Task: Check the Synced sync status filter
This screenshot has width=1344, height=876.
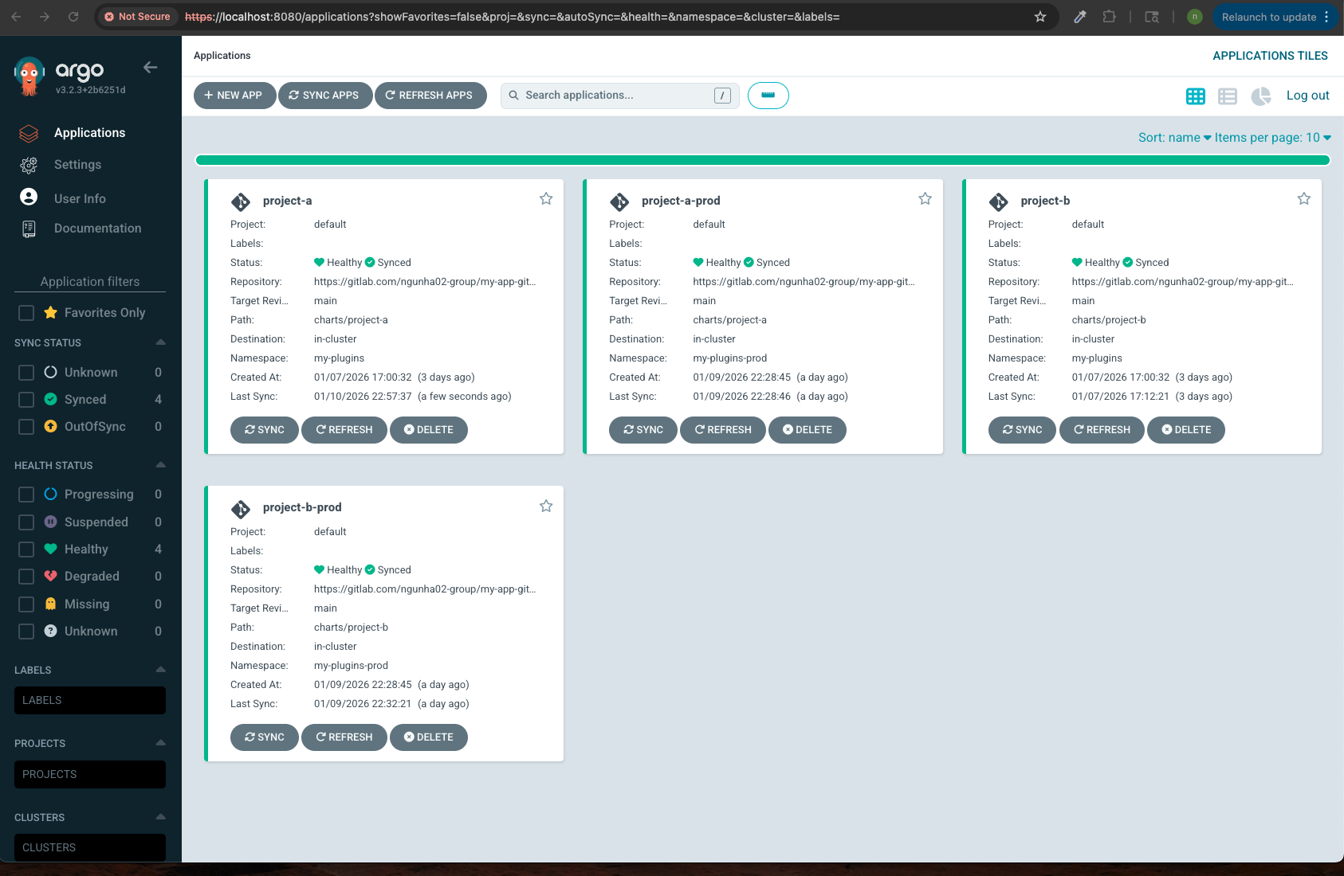Action: (26, 400)
